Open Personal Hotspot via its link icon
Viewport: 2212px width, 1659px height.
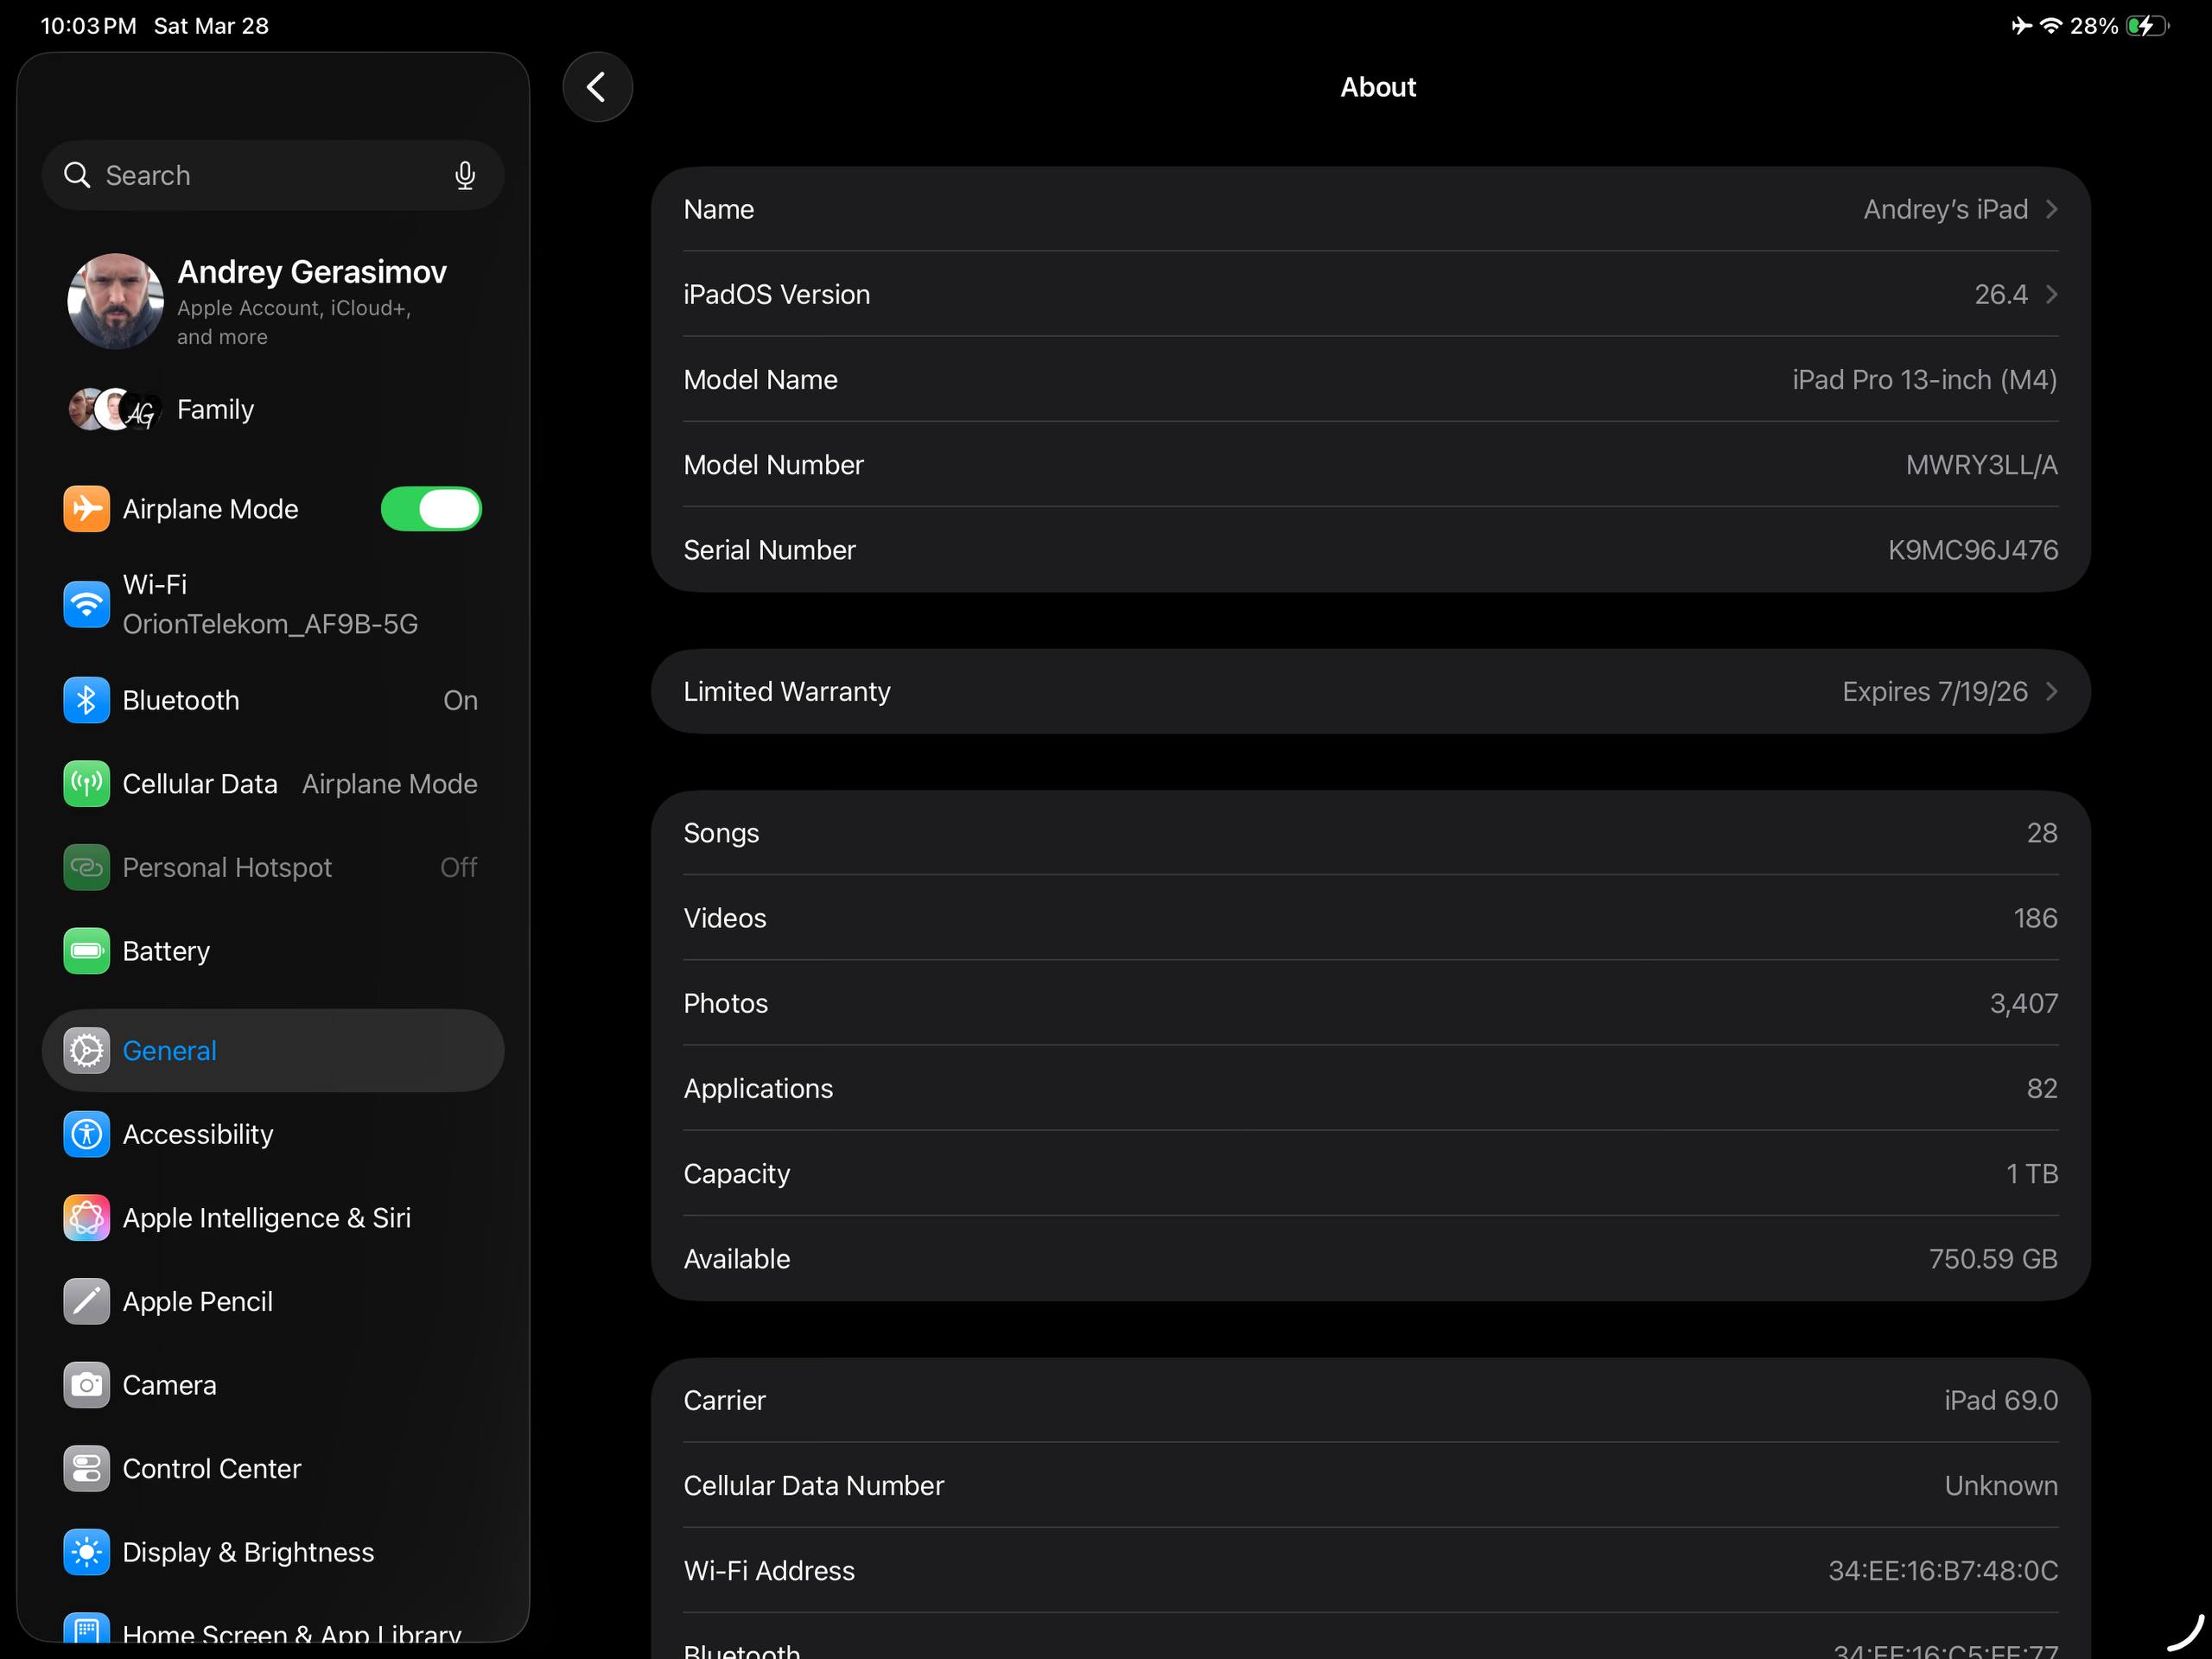click(x=86, y=867)
